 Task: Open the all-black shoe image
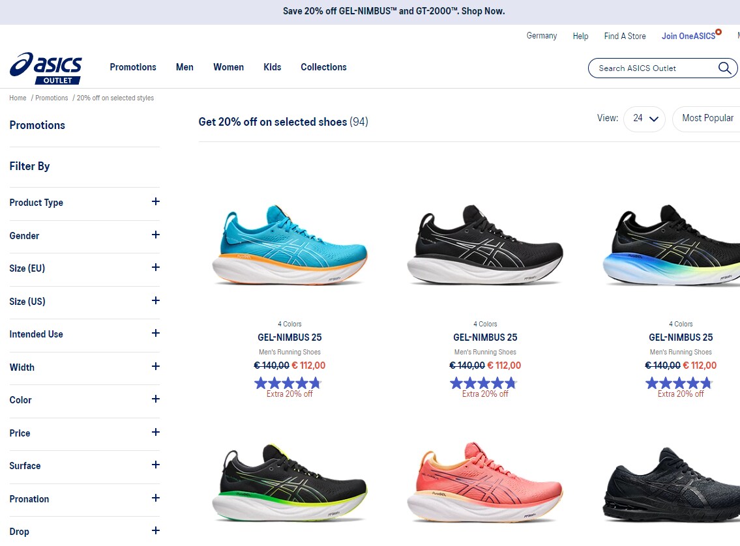671,485
